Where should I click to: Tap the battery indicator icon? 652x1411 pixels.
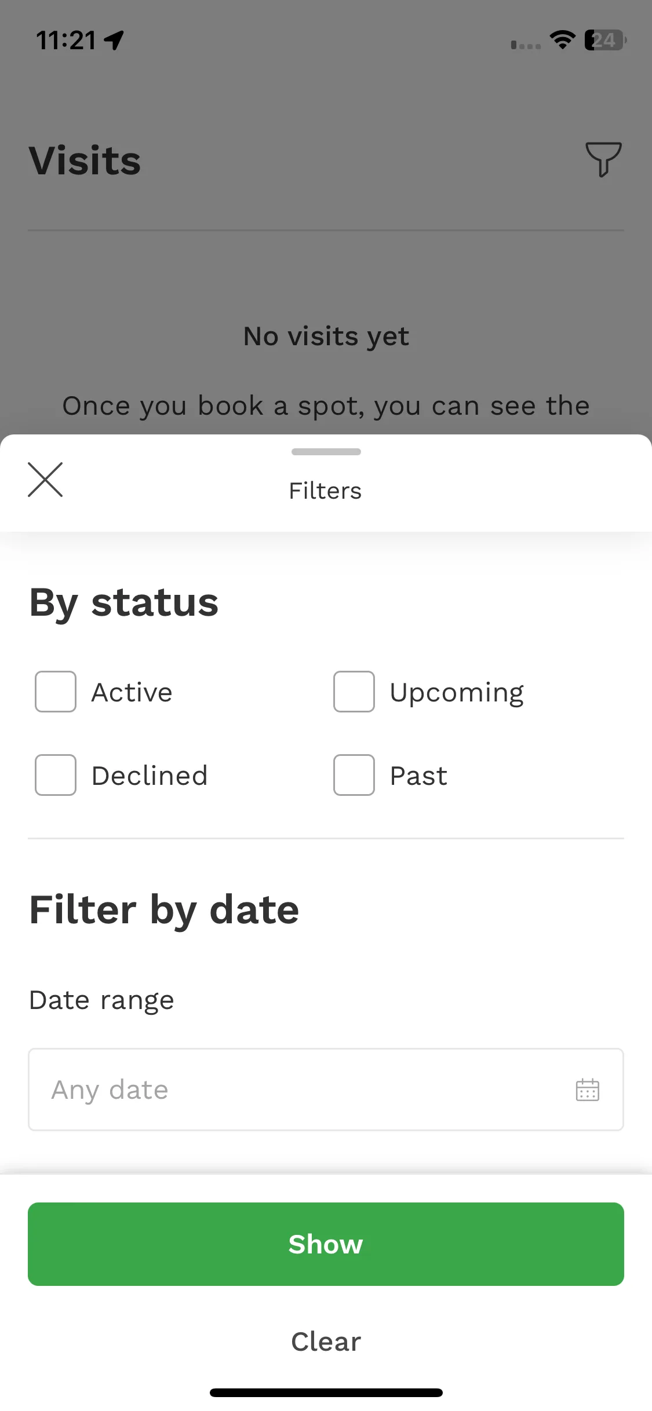tap(606, 40)
